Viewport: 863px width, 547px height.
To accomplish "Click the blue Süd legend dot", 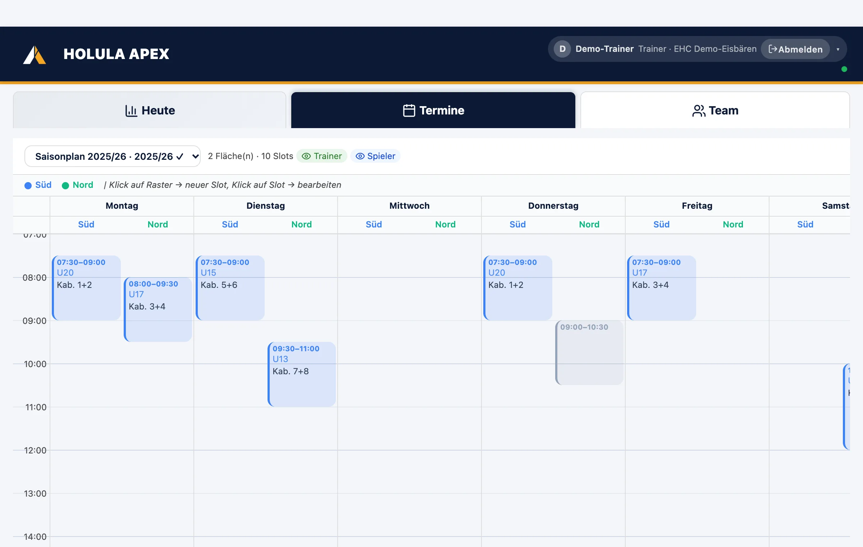I will (28, 185).
